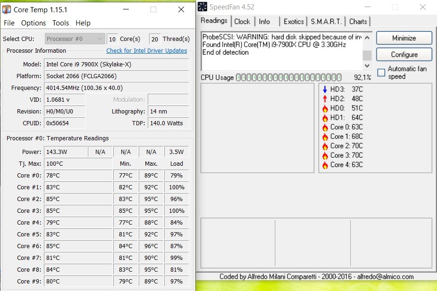437x291 pixels.
Task: Click the End of detection log line
Action: coord(225,52)
